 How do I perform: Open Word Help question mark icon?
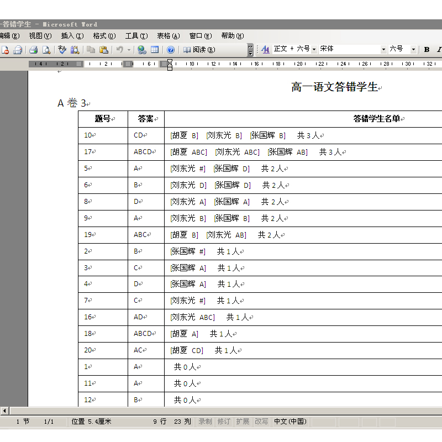[x=171, y=50]
